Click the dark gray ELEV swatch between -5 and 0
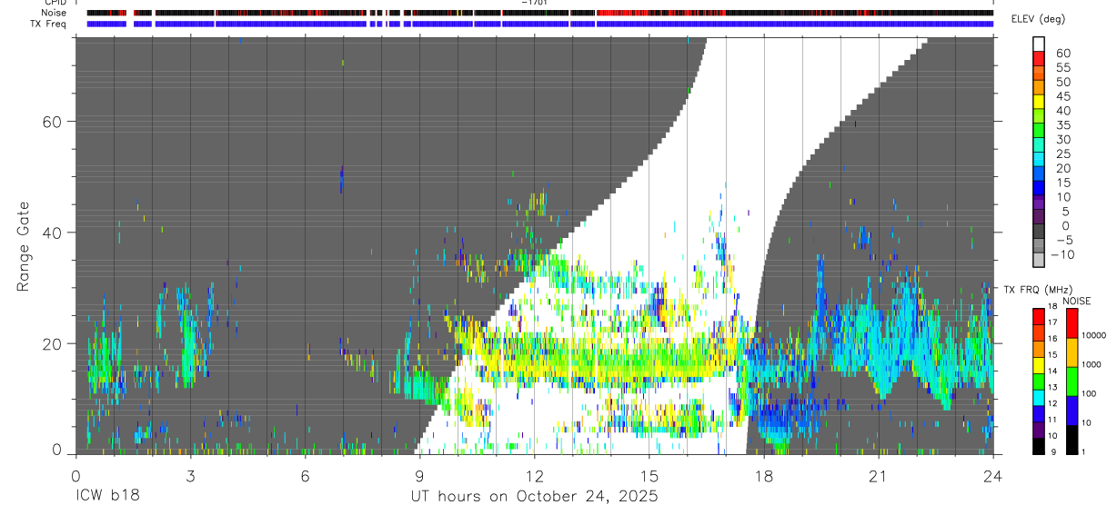This screenshot has width=1117, height=515. pyautogui.click(x=1039, y=232)
